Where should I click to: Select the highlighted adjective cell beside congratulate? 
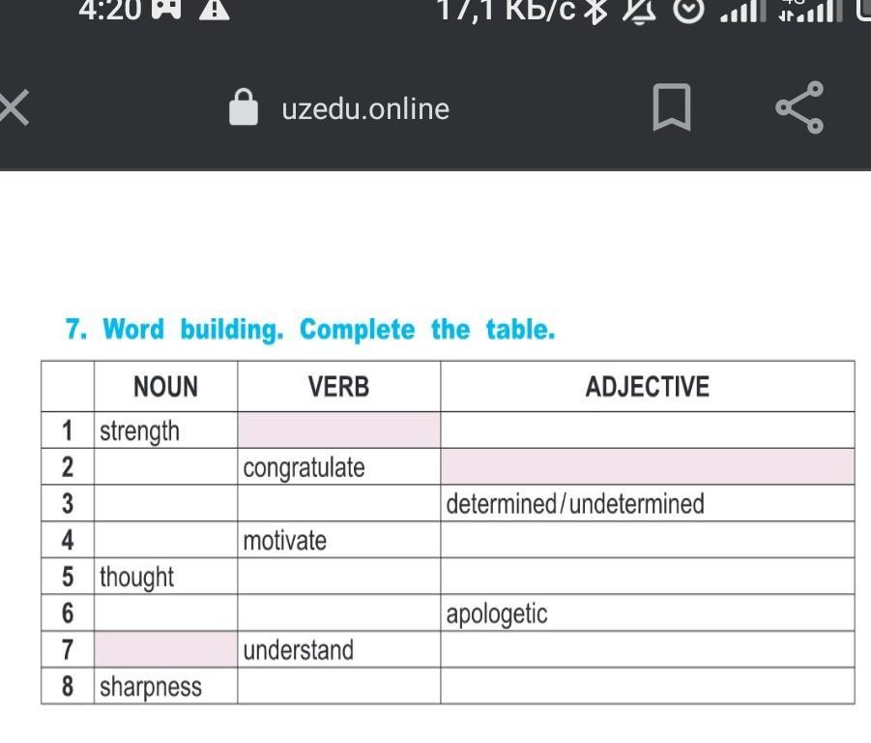648,467
